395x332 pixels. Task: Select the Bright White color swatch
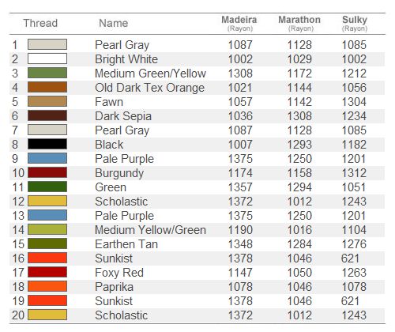pyautogui.click(x=47, y=58)
